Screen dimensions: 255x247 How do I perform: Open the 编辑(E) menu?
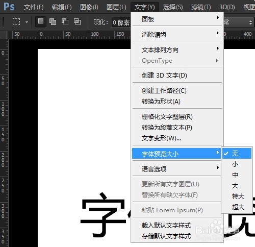[x=62, y=7]
